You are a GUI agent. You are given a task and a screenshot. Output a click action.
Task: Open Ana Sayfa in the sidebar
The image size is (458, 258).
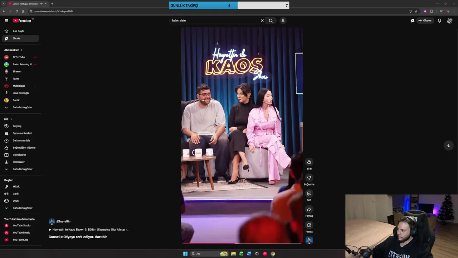point(20,31)
